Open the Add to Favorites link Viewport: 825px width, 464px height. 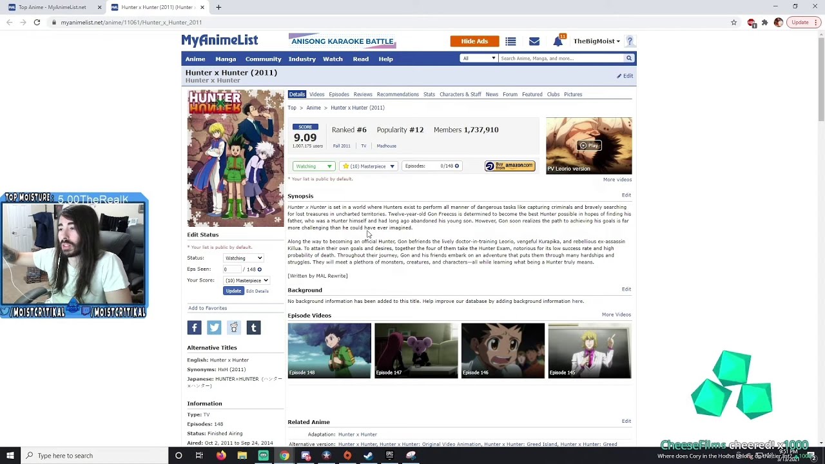(x=208, y=308)
